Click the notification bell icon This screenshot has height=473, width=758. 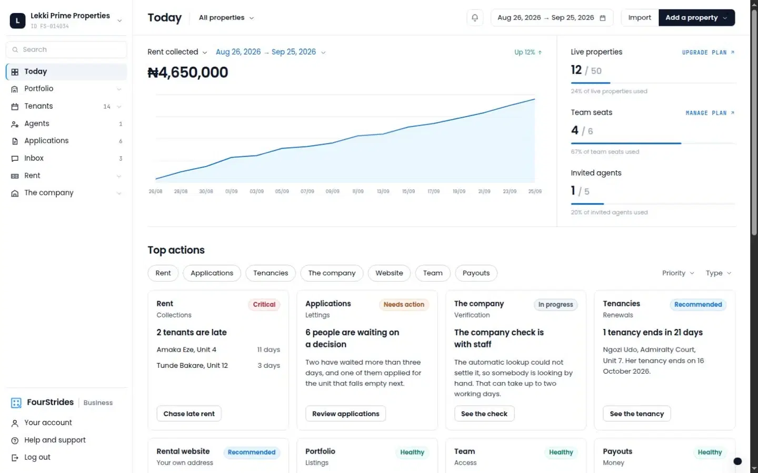click(475, 18)
